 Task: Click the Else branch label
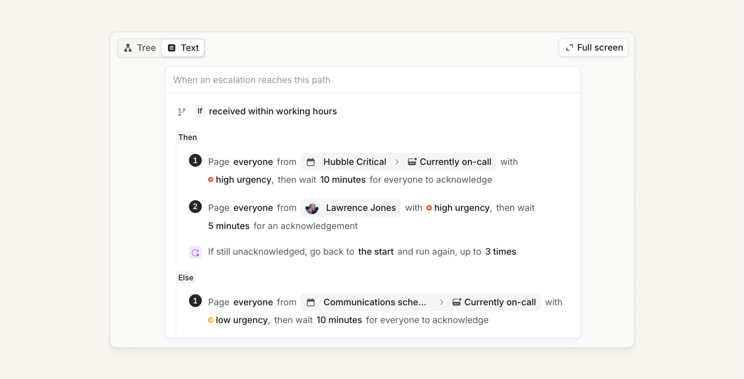coord(186,278)
